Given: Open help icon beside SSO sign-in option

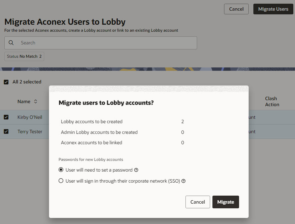Looking at the screenshot, I should point(183,181).
